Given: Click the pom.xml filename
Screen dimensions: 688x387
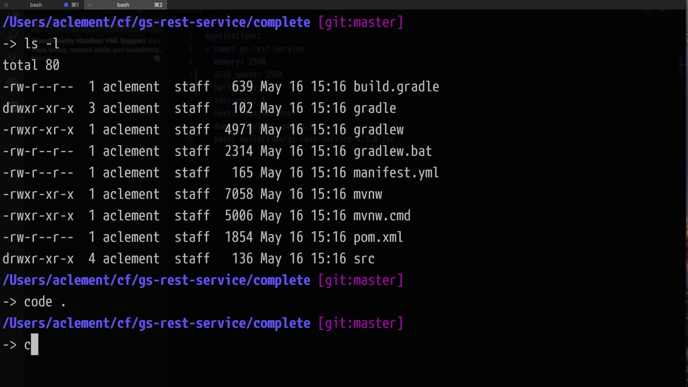Looking at the screenshot, I should pos(378,238).
